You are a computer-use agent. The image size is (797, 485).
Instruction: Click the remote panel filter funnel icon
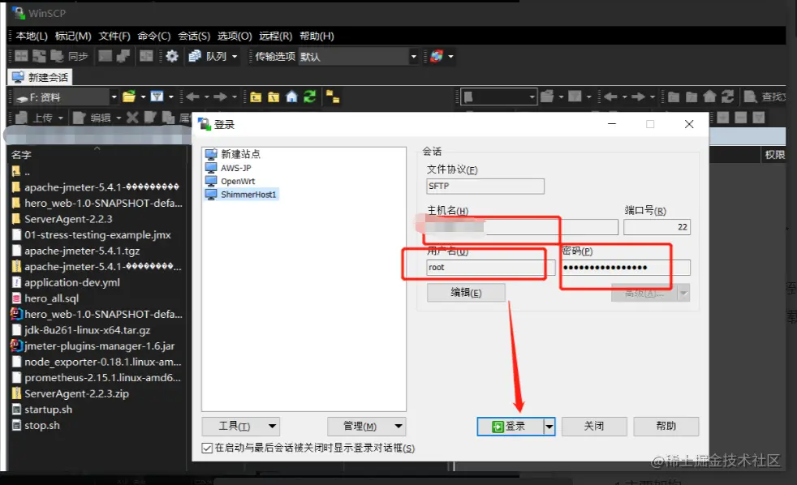tap(575, 97)
